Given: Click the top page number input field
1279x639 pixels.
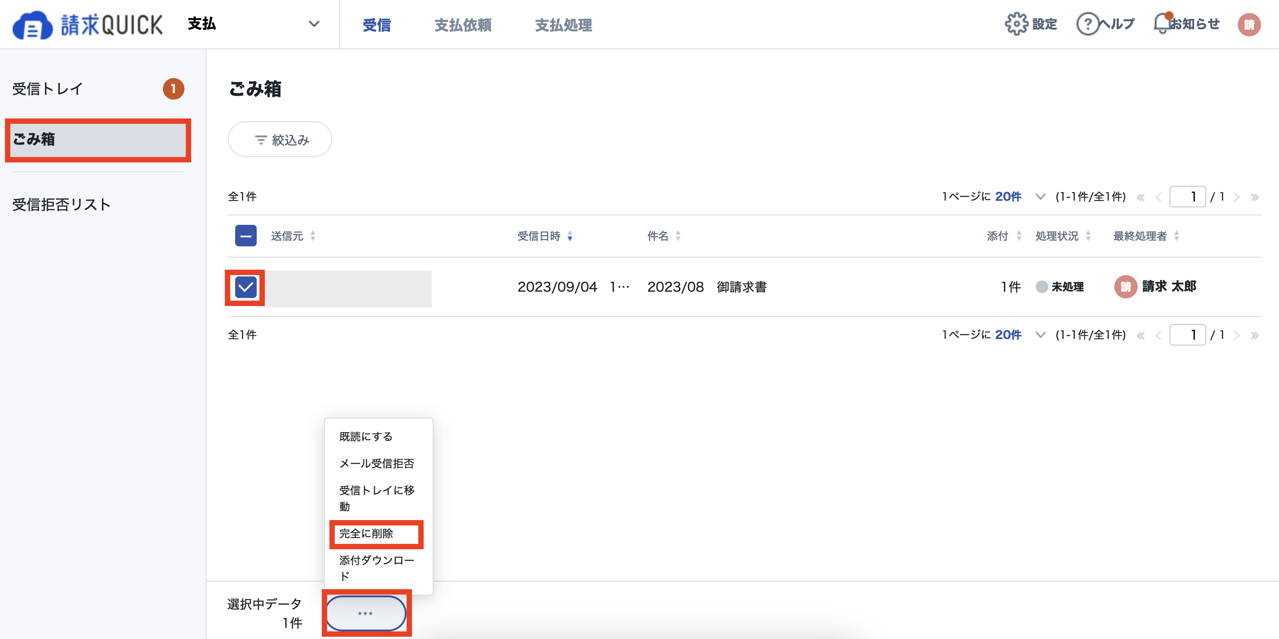Looking at the screenshot, I should (x=1187, y=197).
